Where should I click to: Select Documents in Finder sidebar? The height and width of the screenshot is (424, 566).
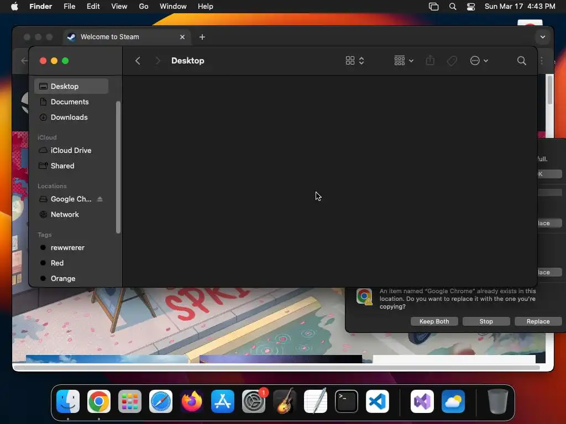pyautogui.click(x=71, y=102)
